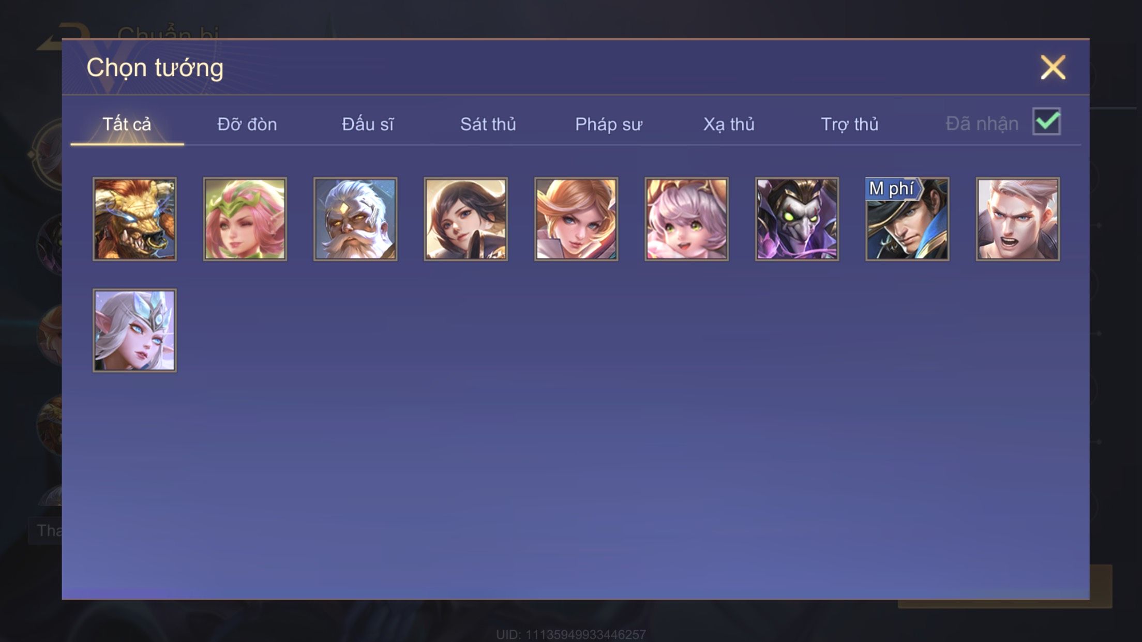Close the Chọn tướng dialog
Image resolution: width=1142 pixels, height=642 pixels.
point(1053,67)
